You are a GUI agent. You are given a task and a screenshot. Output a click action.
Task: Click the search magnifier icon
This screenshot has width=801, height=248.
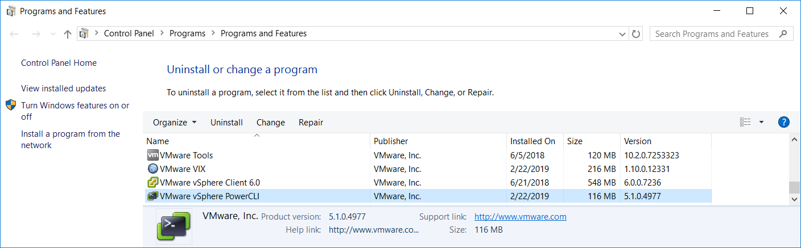click(x=783, y=34)
